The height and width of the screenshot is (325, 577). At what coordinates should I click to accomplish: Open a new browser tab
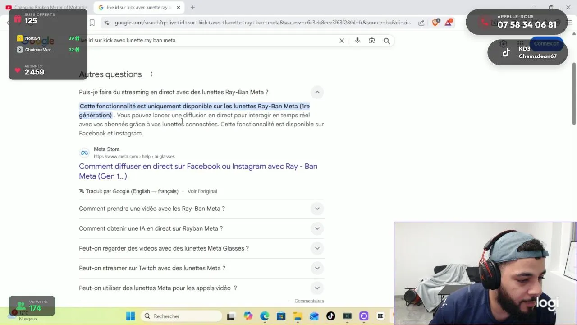point(192,7)
